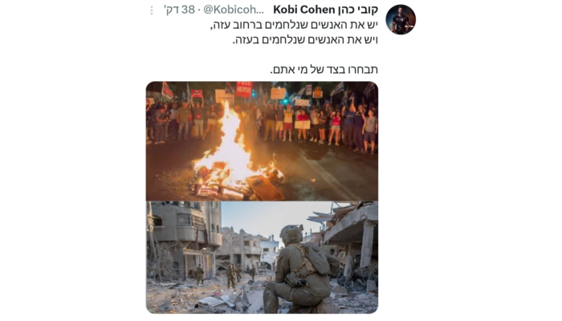Viewport: 562px width, 321px height.
Task: Click the line תבחרו בצד של מי אתם
Action: (x=324, y=69)
